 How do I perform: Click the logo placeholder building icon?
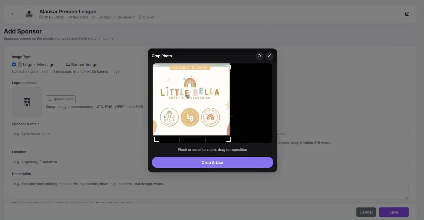[27, 102]
